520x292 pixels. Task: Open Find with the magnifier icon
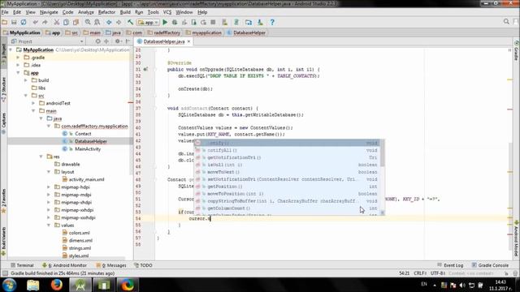tap(88, 22)
